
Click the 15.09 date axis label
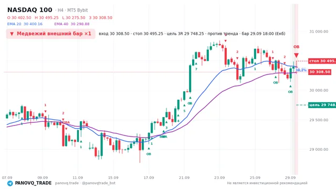113,177
